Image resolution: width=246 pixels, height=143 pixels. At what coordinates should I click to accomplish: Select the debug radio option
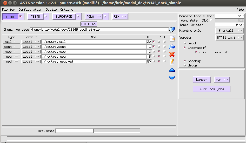pos(185,65)
